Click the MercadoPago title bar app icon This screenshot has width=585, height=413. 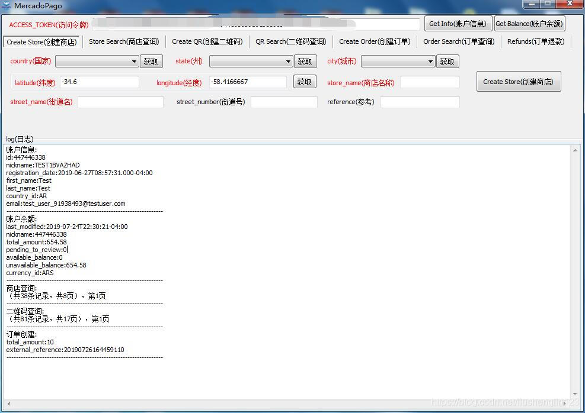click(7, 5)
